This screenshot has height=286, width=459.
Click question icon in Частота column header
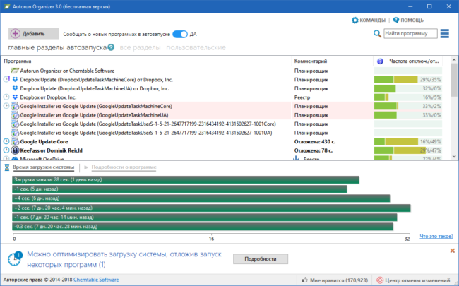[380, 61]
